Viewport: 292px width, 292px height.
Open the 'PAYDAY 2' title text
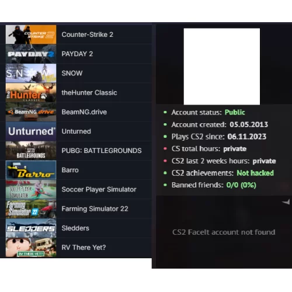(x=77, y=54)
